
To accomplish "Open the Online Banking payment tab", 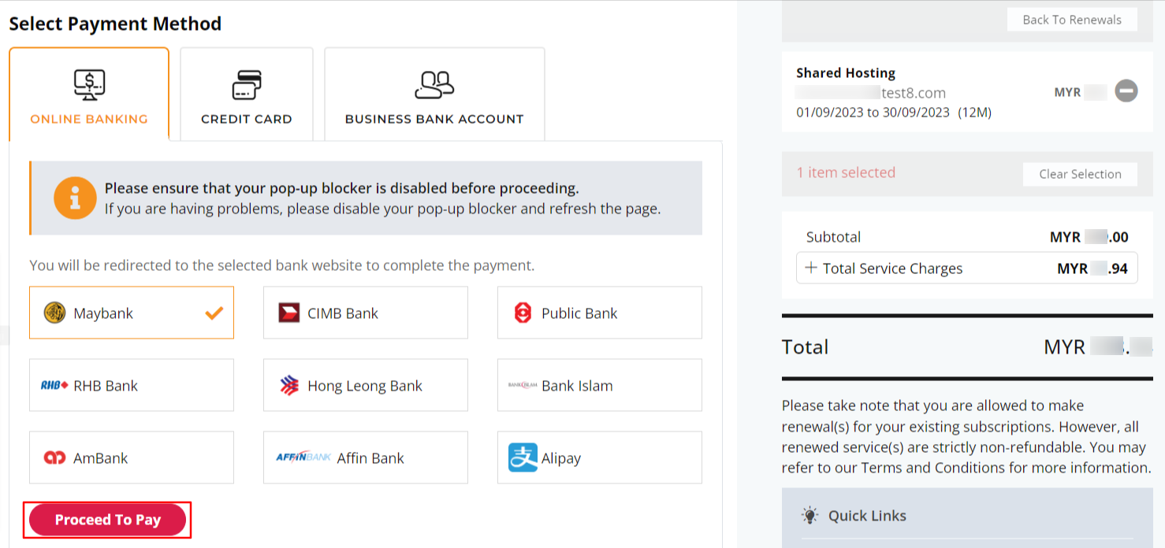I will coord(89,94).
